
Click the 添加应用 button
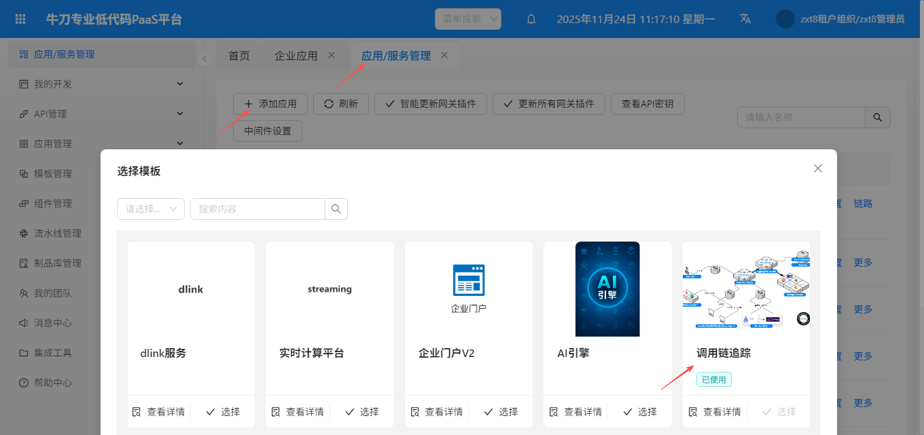[270, 104]
